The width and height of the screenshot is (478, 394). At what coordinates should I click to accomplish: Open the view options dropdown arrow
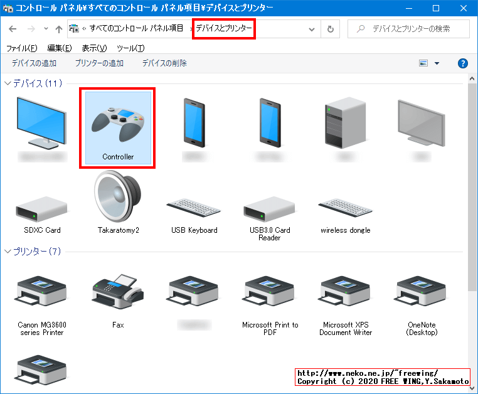coord(437,63)
